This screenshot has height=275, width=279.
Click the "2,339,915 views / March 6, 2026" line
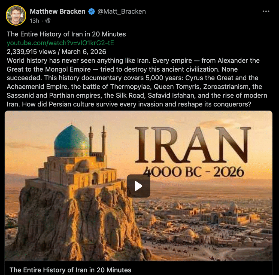pos(56,52)
